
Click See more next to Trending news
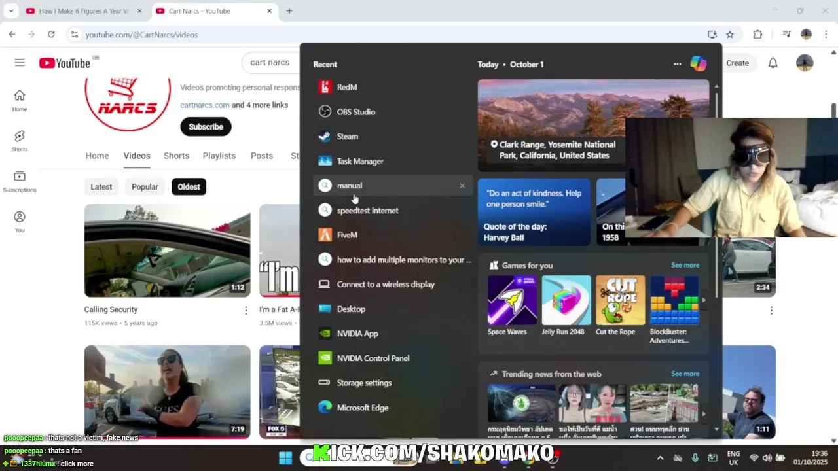(685, 374)
